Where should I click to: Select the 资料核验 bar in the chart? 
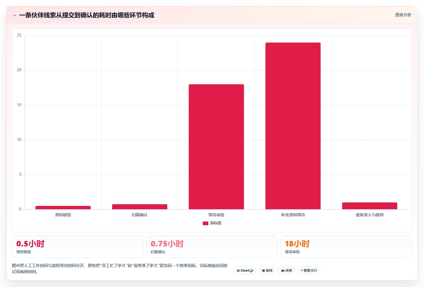pyautogui.click(x=63, y=208)
